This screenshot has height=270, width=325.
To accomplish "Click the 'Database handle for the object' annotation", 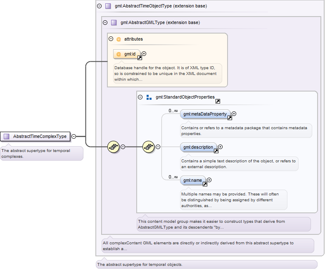I will coord(168,74).
